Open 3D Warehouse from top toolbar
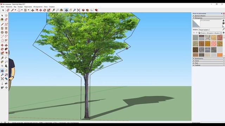Screen dimensions: 225x126 point(83,10)
